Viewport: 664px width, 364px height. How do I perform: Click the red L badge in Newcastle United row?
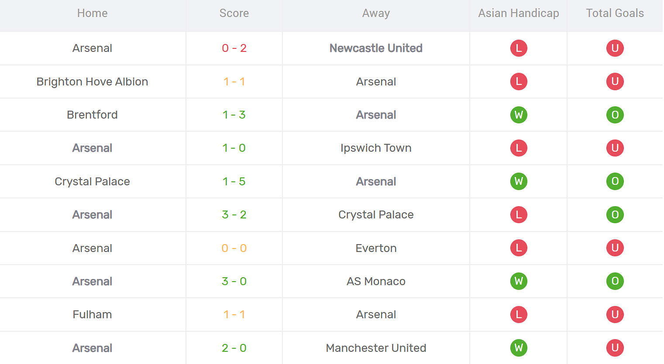point(519,48)
